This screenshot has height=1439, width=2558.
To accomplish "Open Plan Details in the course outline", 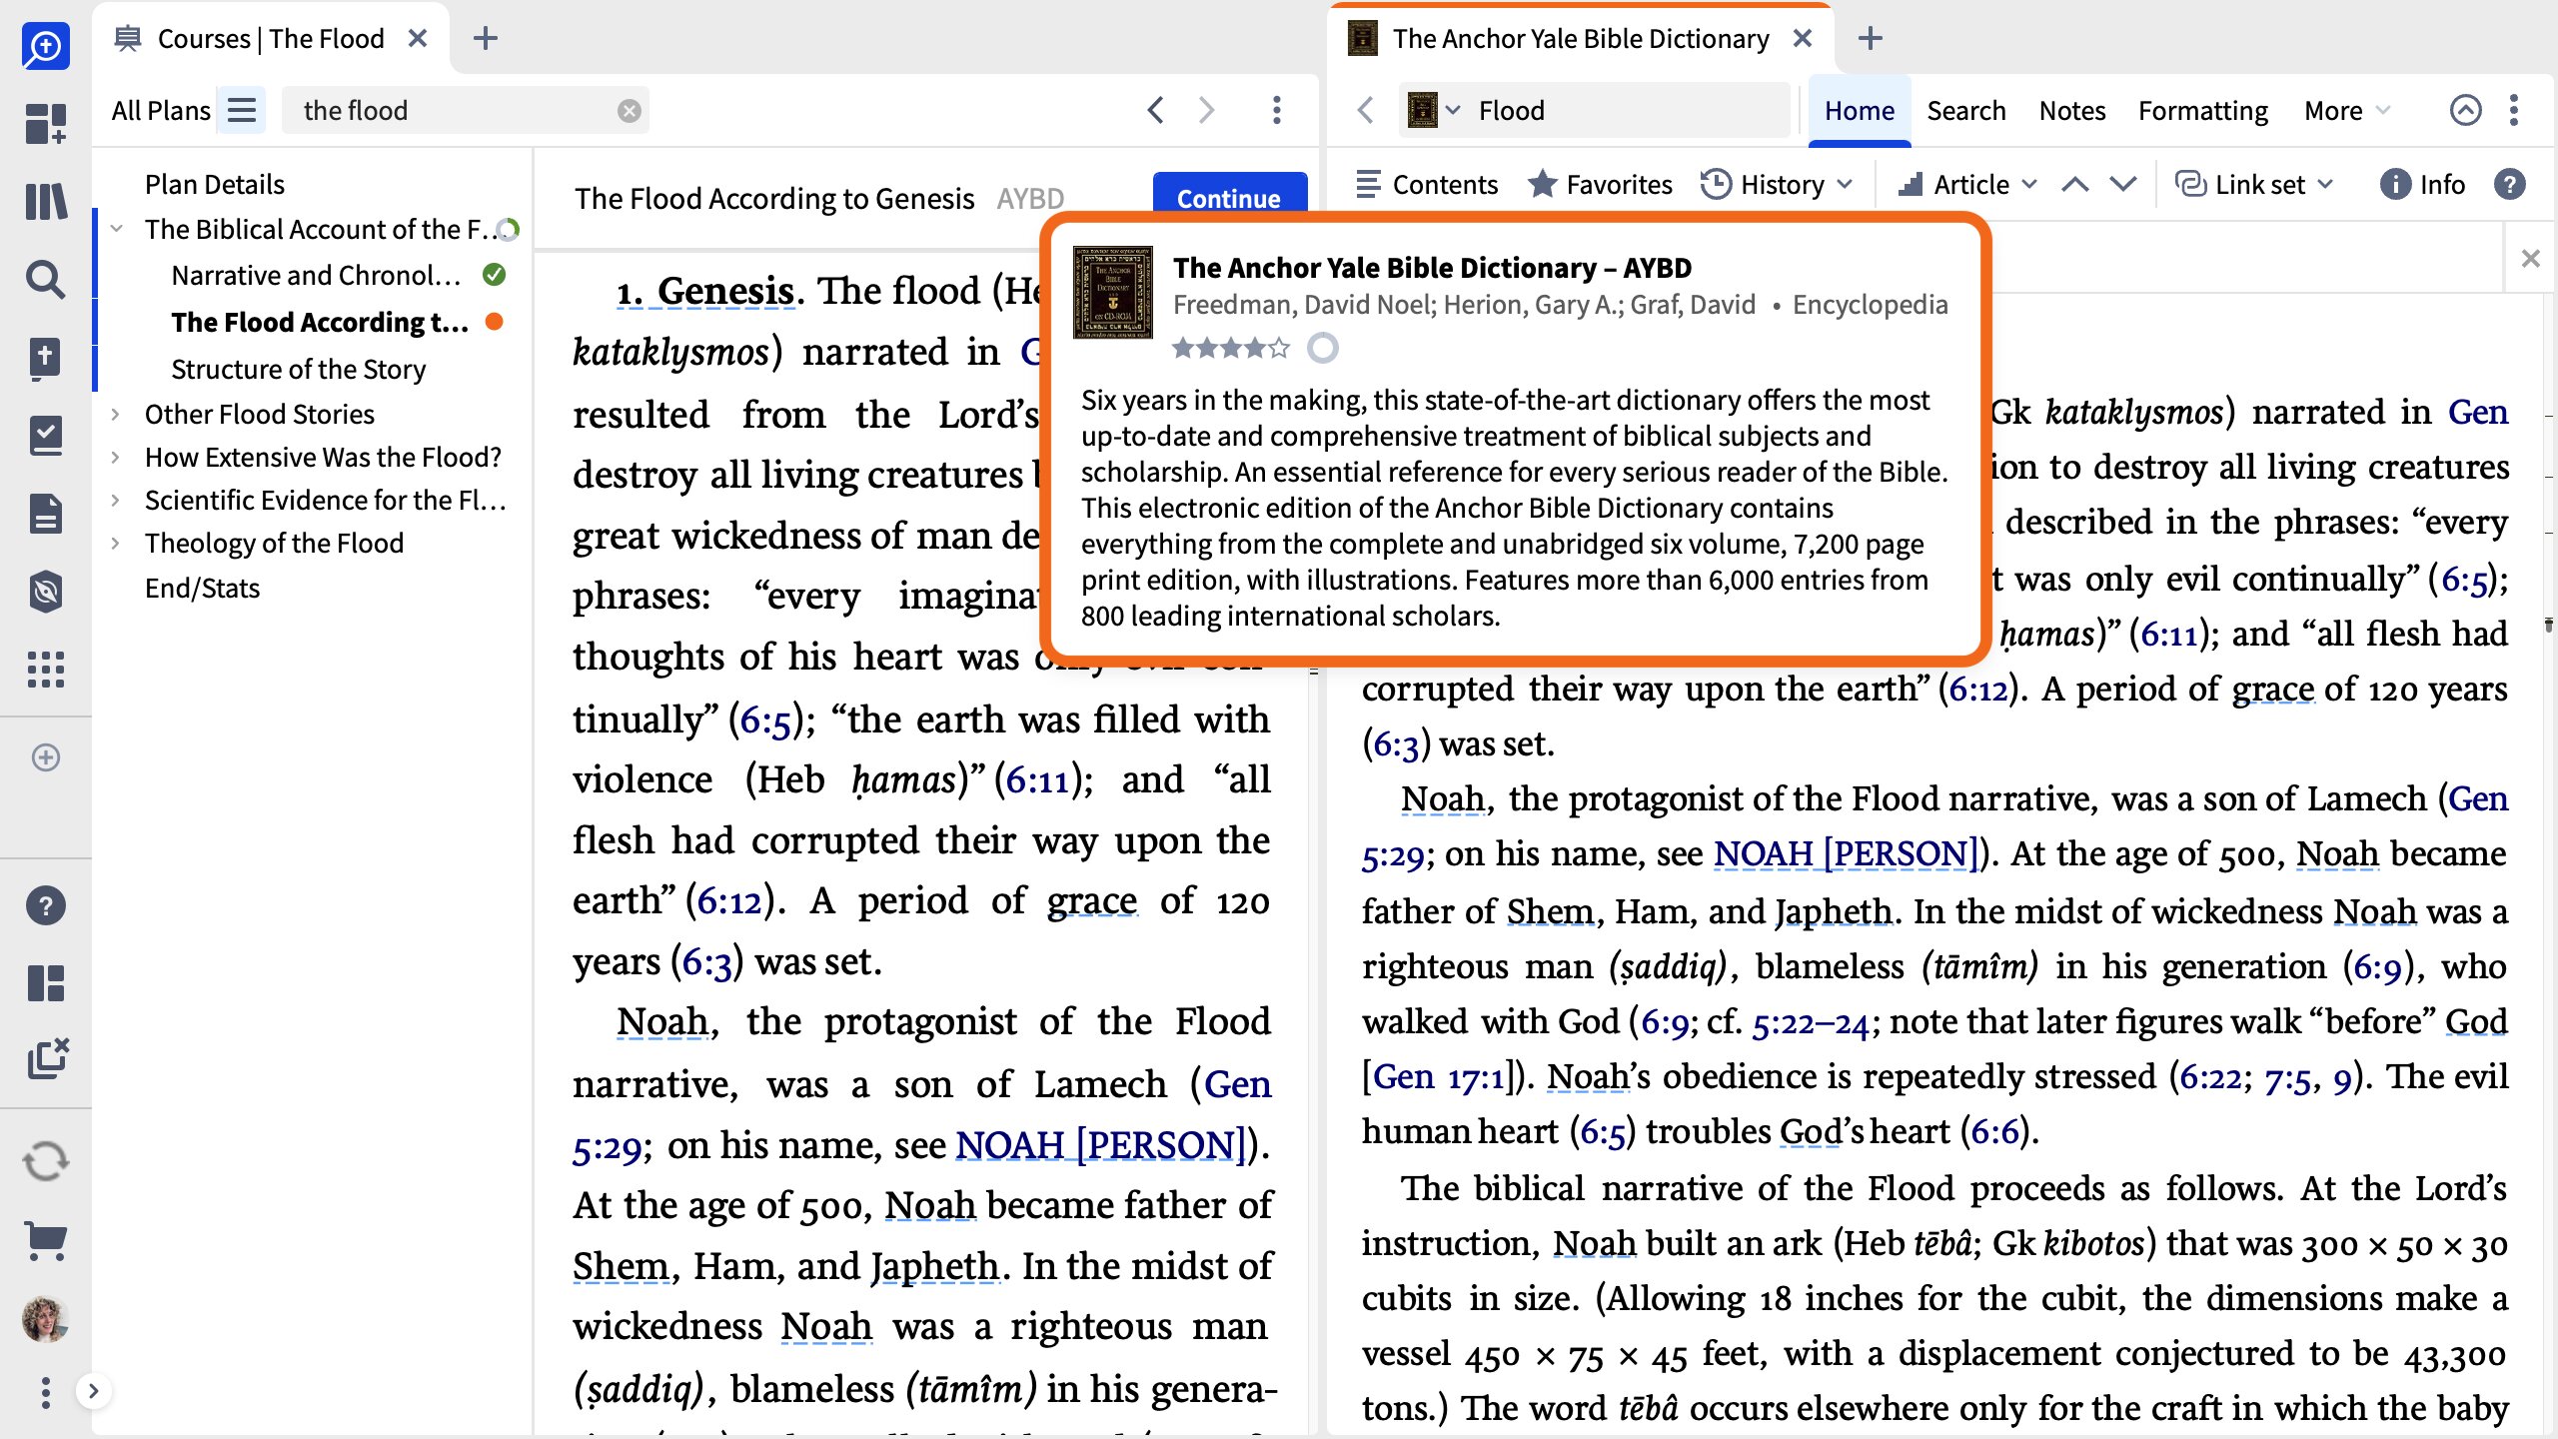I will point(215,184).
